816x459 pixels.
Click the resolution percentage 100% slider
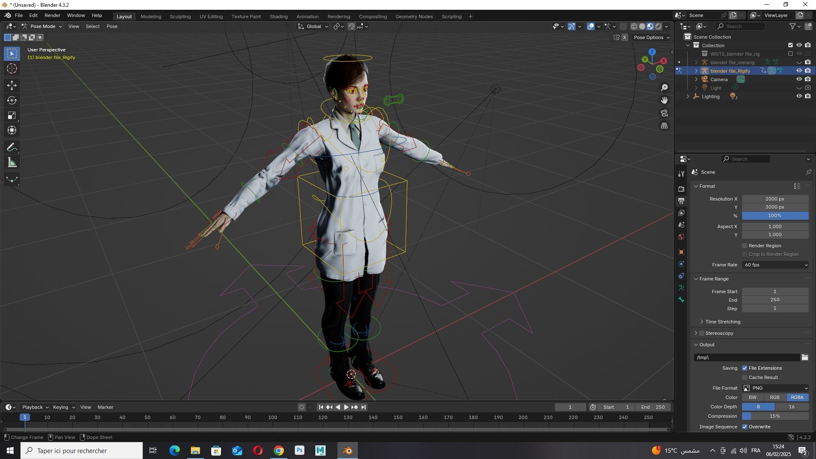pyautogui.click(x=776, y=216)
